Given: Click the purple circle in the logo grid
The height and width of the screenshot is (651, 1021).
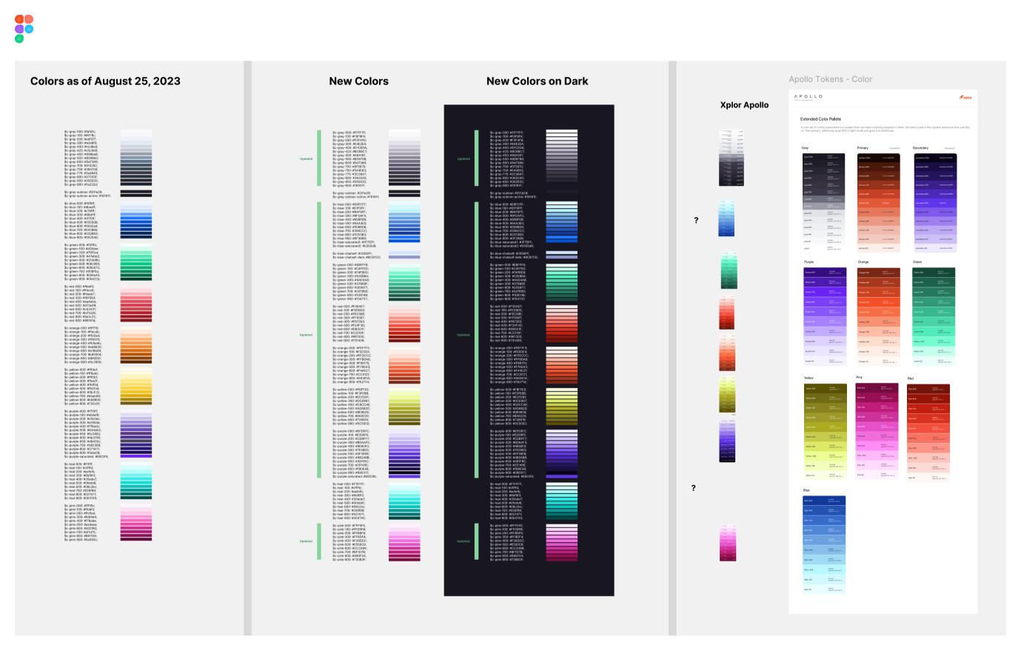Looking at the screenshot, I should click(x=19, y=29).
